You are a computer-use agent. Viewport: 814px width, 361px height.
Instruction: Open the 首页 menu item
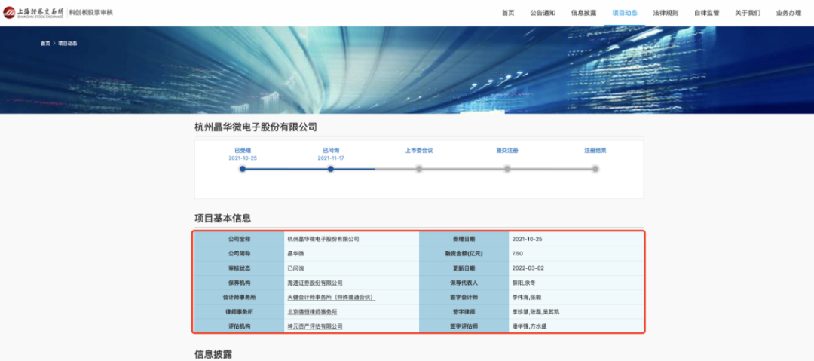pyautogui.click(x=508, y=13)
